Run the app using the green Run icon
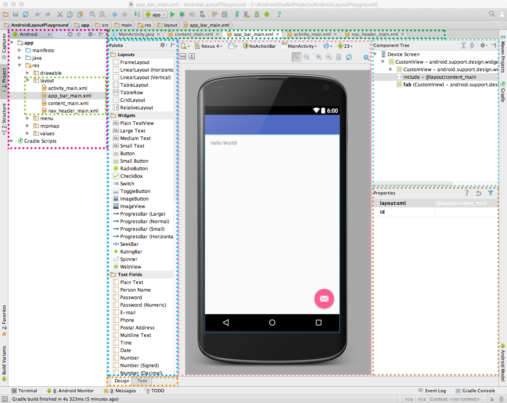 pos(173,15)
